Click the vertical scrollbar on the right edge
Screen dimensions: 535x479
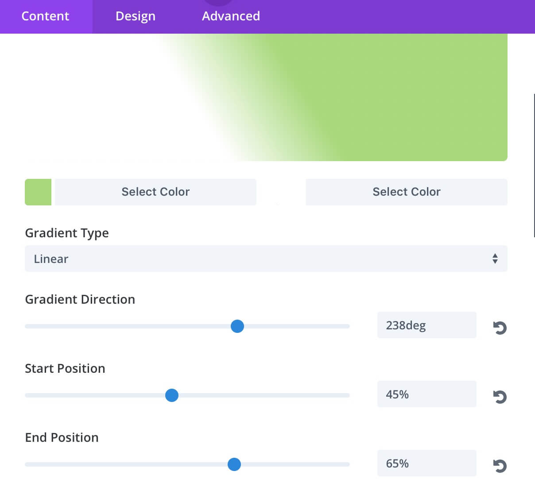(x=534, y=165)
